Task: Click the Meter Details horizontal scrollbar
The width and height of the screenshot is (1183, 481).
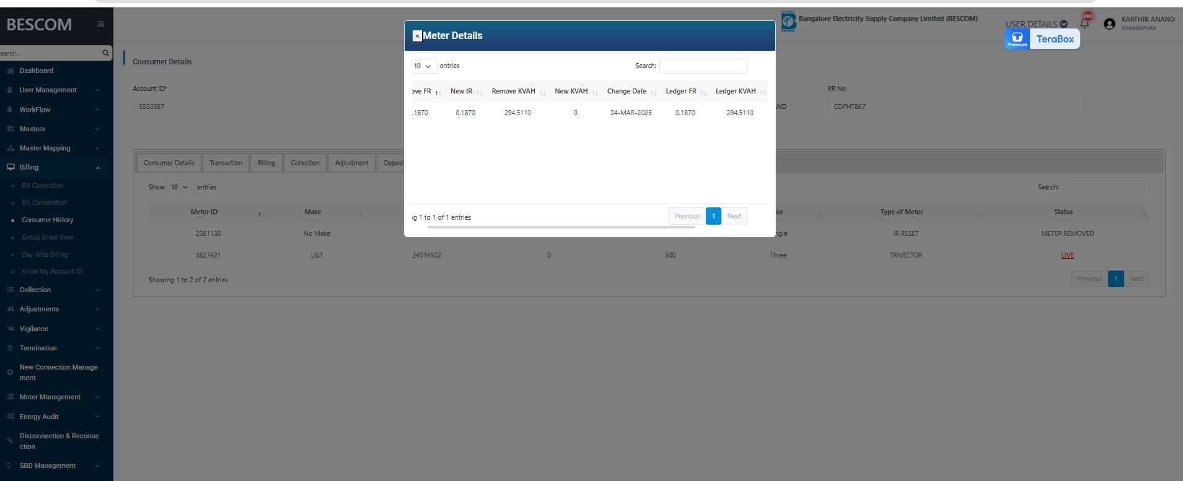Action: [561, 227]
